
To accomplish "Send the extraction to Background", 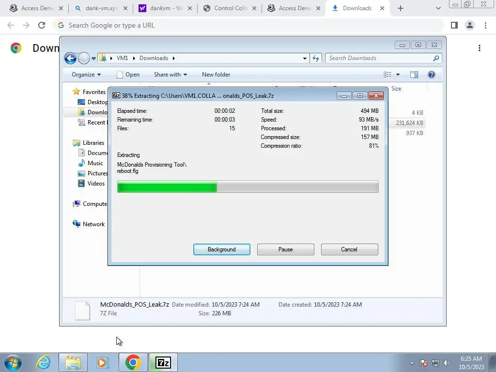I will (221, 249).
